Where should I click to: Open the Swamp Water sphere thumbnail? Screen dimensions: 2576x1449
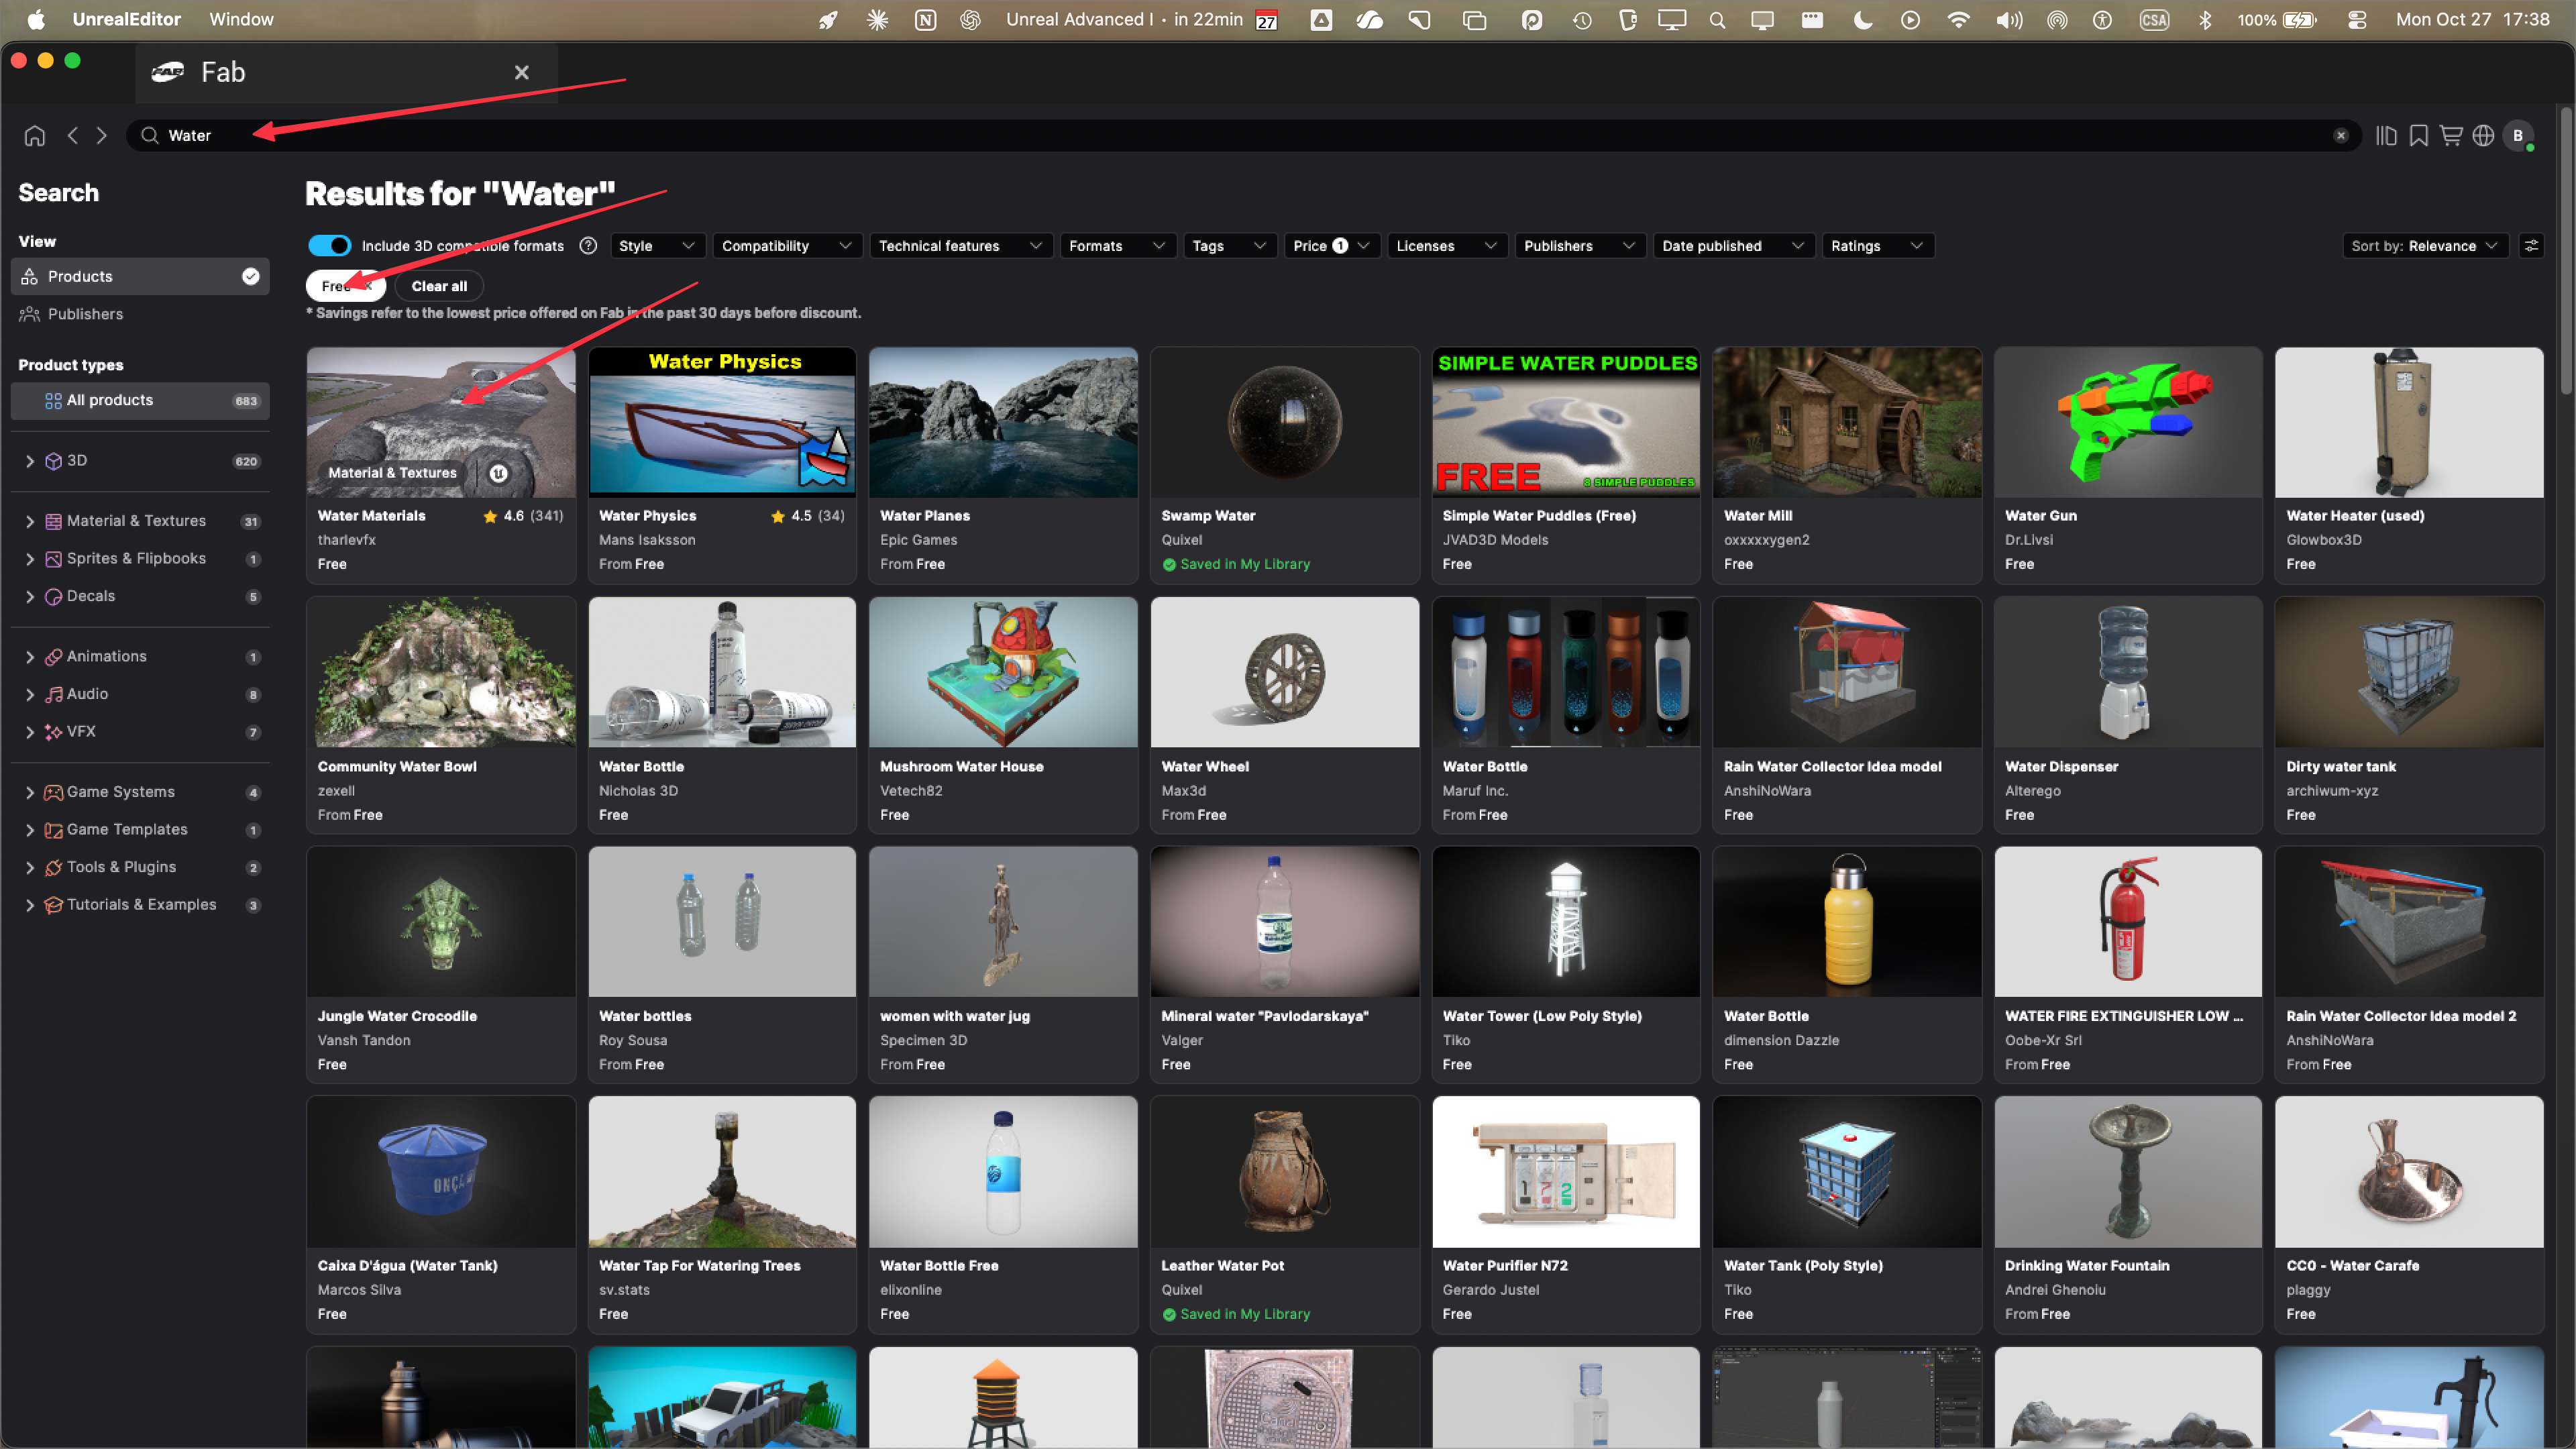[1284, 422]
